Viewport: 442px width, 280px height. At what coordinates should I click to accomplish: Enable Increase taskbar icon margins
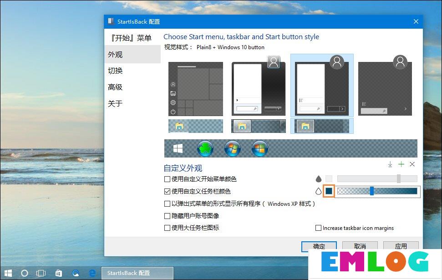coord(318,228)
